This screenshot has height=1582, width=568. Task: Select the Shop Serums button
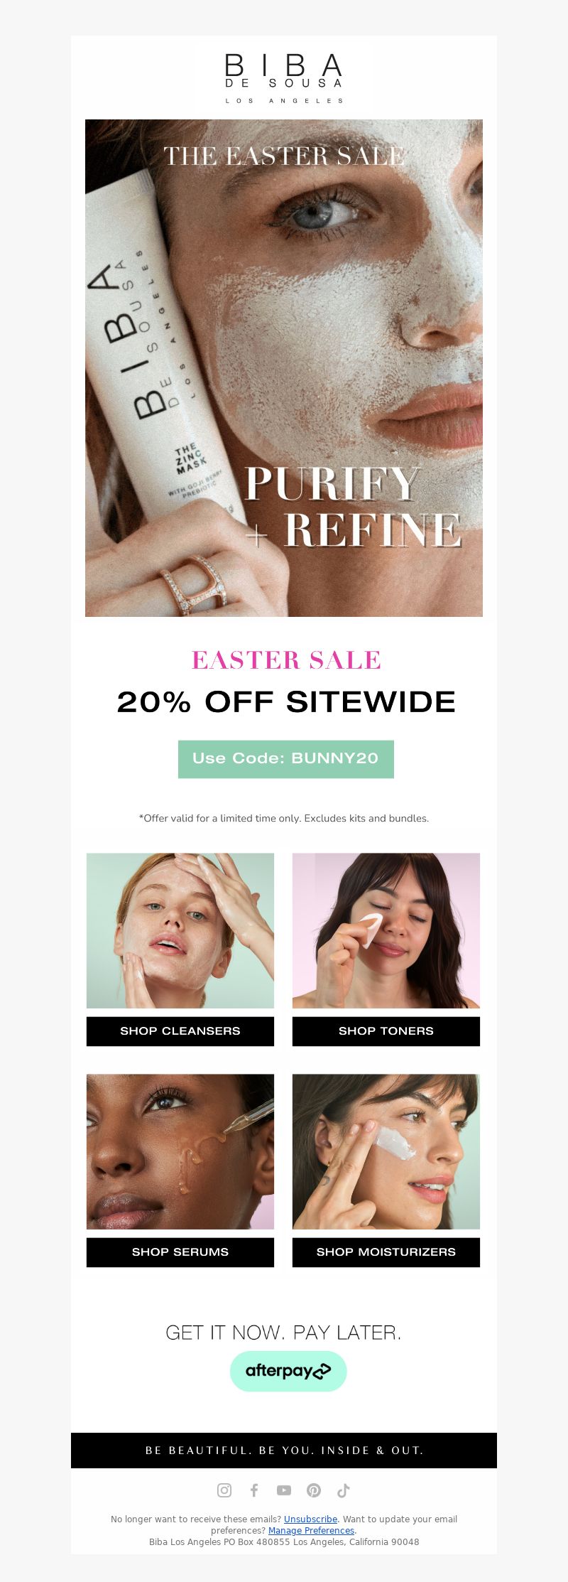(x=180, y=1252)
